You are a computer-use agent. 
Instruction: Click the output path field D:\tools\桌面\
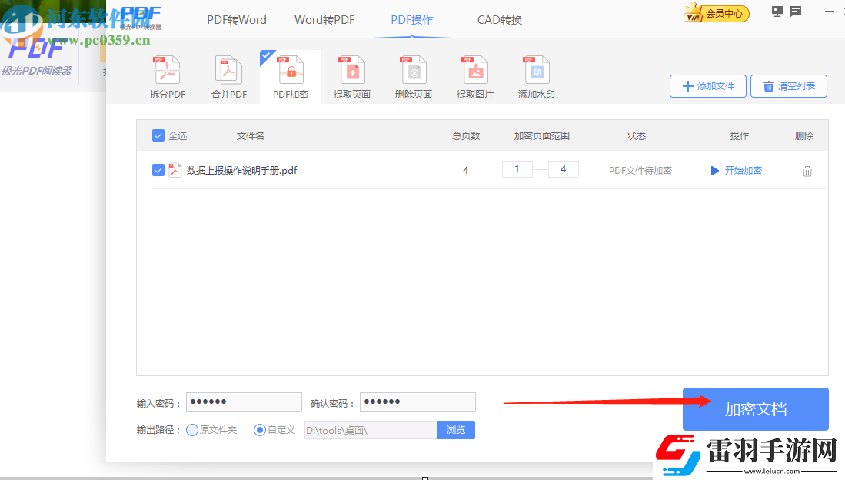click(x=371, y=430)
